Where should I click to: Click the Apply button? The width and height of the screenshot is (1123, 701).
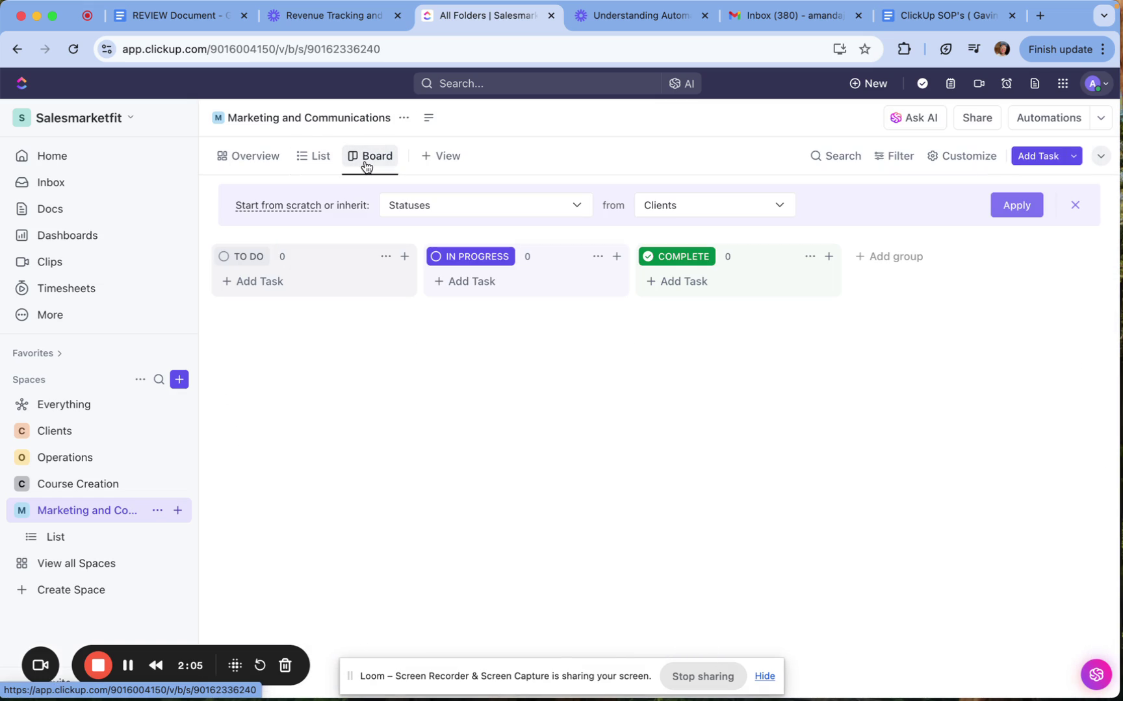pos(1017,205)
